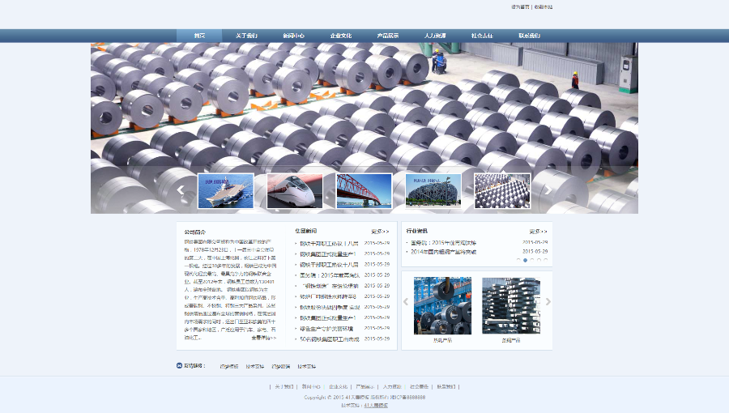Open the second friendly link 技术支持

click(255, 367)
